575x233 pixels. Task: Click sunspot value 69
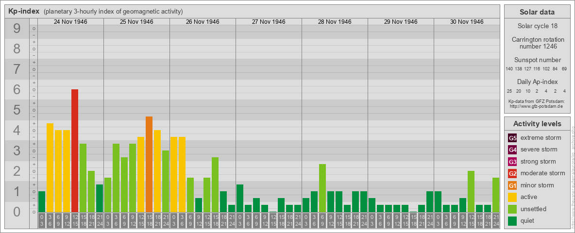(x=564, y=69)
